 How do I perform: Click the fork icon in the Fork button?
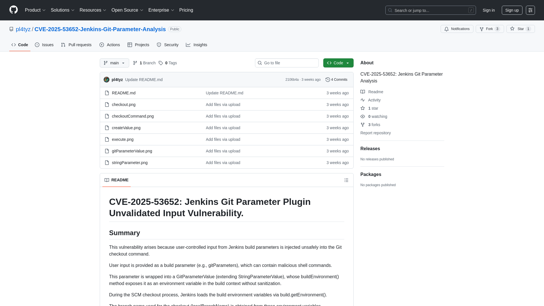(481, 29)
